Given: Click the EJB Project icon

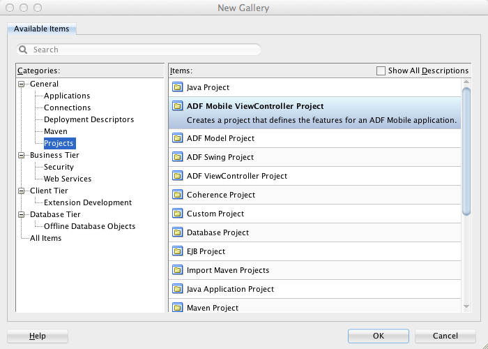Looking at the screenshot, I should [x=177, y=251].
